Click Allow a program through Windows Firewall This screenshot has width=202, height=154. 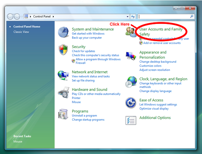click(98, 61)
